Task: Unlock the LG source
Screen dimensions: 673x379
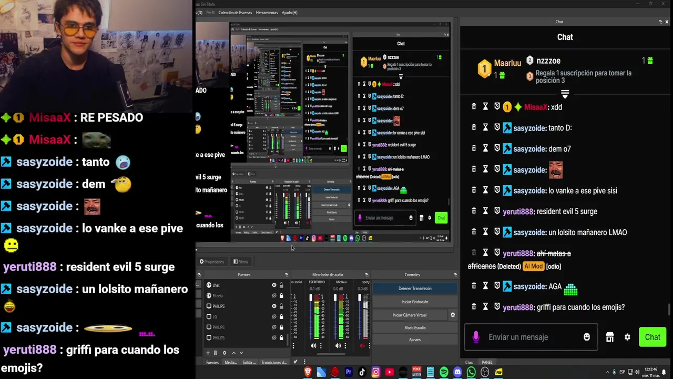Action: coord(281,316)
